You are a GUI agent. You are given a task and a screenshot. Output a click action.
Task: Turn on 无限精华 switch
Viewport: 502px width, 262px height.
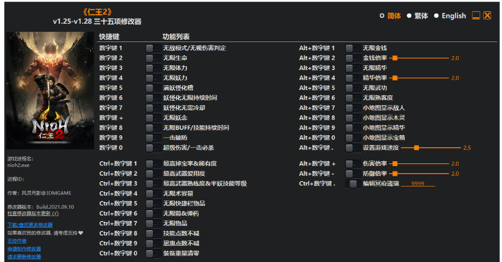[x=353, y=68]
